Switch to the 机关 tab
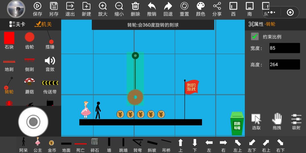The image size is (306, 153). click(43, 24)
